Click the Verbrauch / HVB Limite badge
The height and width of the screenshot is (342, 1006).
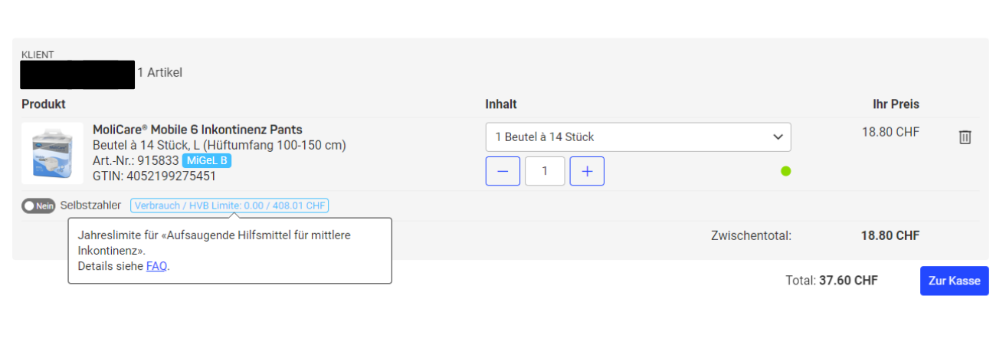(230, 206)
